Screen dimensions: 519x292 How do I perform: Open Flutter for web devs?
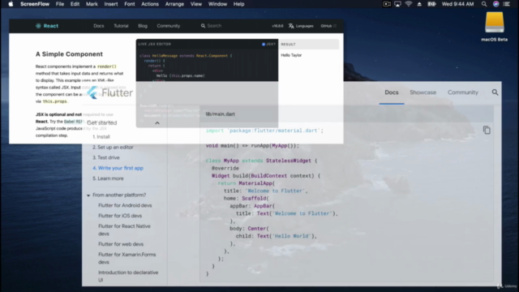pos(121,244)
